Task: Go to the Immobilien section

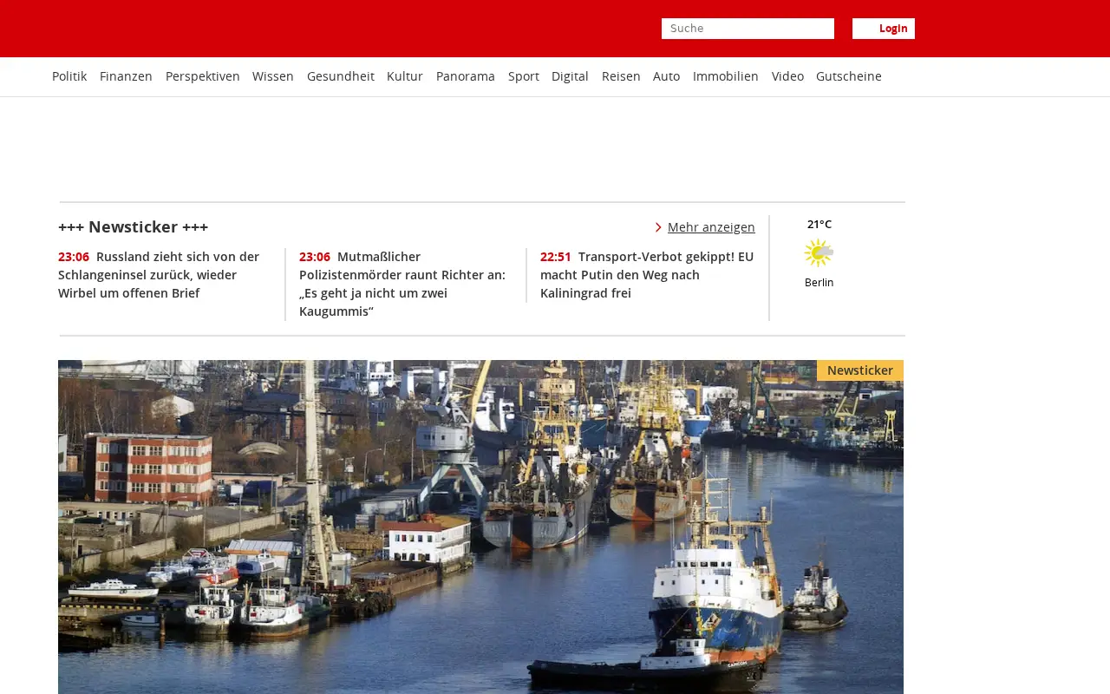Action: pos(726,76)
